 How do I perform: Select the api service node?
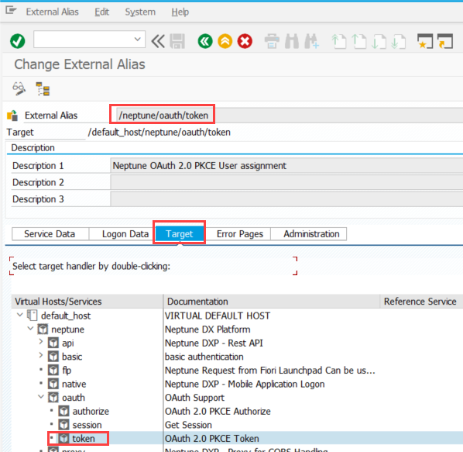67,343
